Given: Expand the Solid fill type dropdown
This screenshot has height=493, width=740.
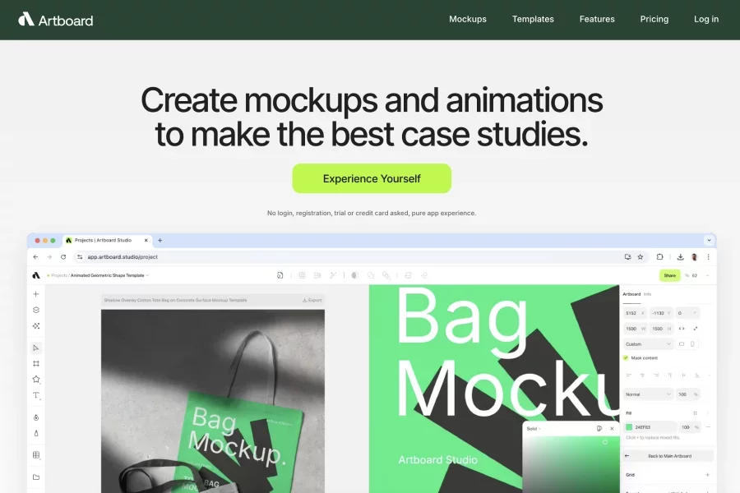Looking at the screenshot, I should click(x=533, y=428).
